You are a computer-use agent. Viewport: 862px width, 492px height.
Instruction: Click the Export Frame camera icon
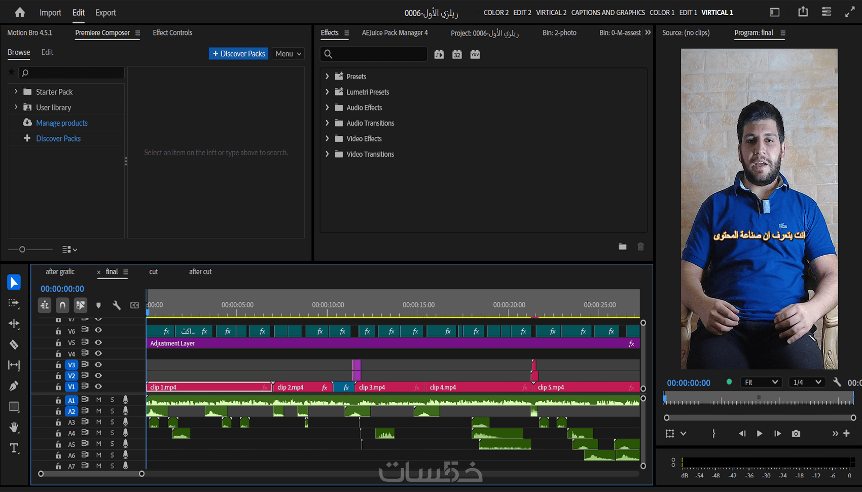796,434
